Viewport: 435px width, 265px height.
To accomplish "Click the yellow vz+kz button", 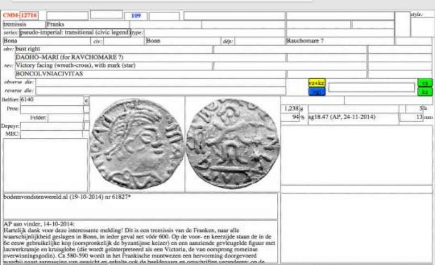I will (x=316, y=83).
